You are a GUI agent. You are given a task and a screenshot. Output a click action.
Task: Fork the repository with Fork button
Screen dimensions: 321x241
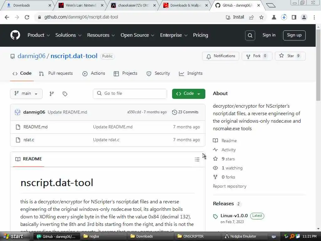[x=257, y=56]
